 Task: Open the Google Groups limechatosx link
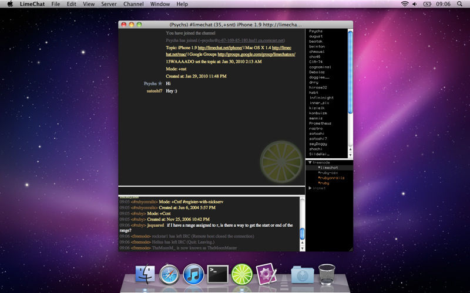[257, 54]
